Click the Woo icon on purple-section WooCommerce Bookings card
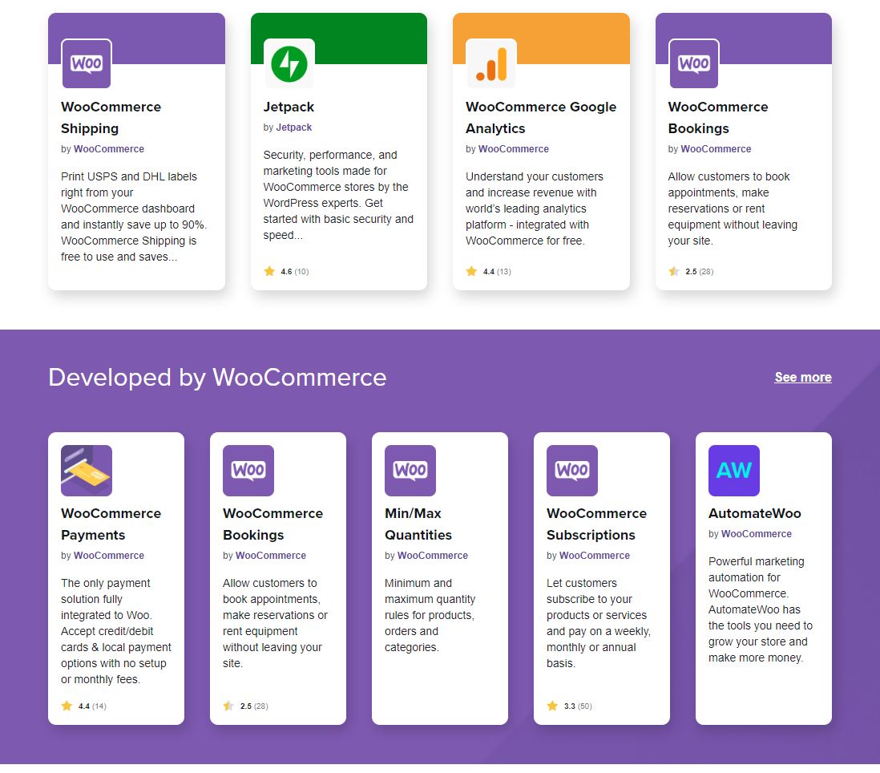The width and height of the screenshot is (880, 773). [x=248, y=471]
